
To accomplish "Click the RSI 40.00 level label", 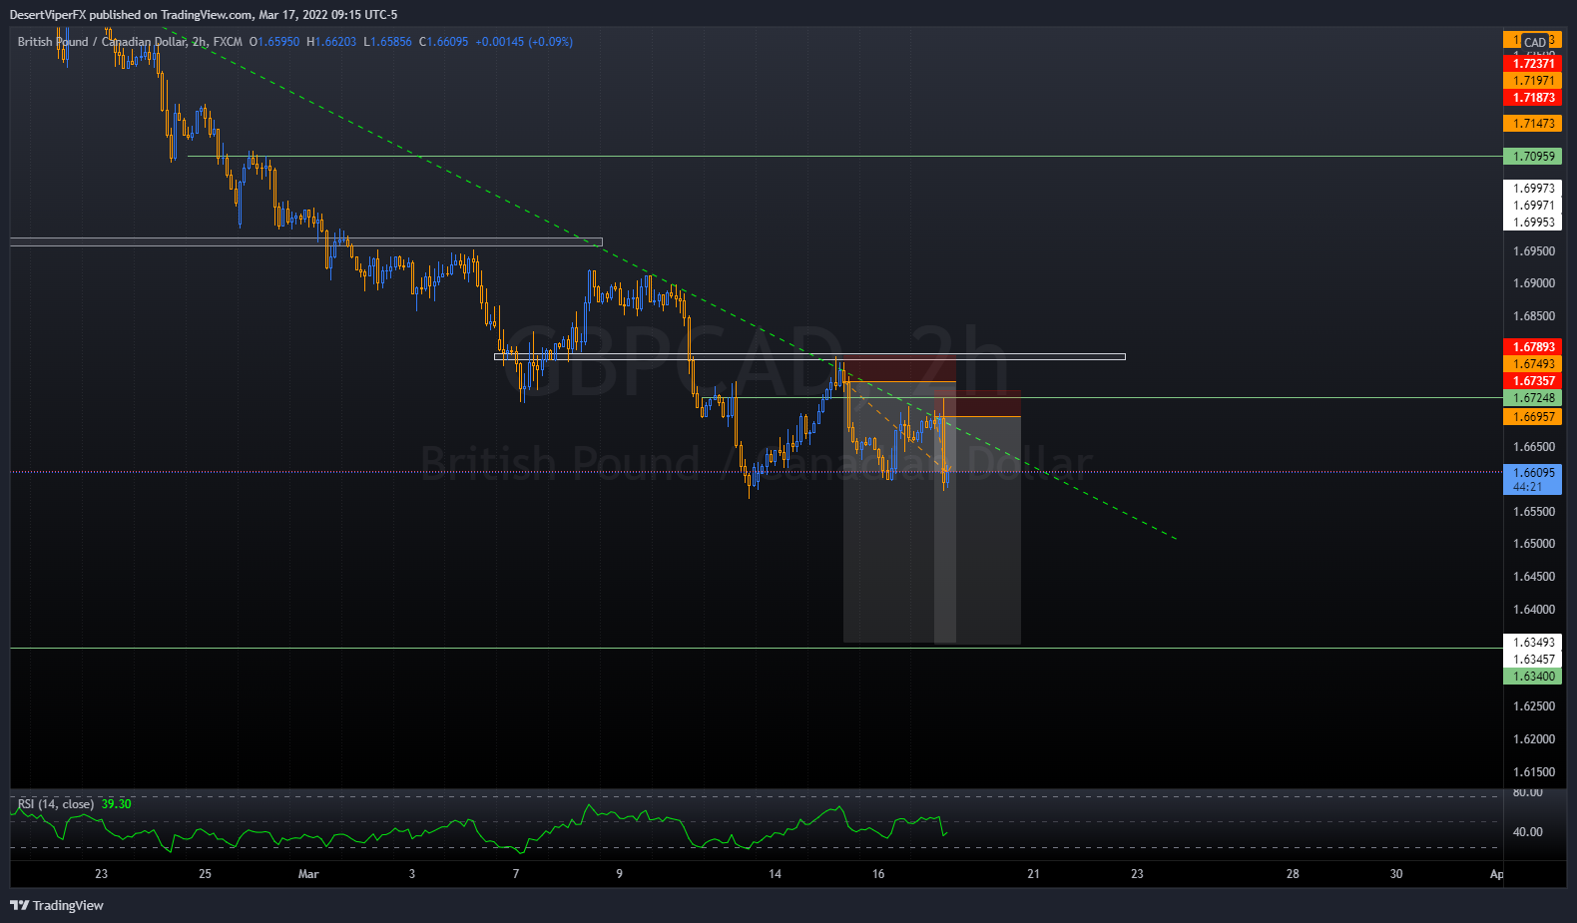I will click(x=1527, y=832).
